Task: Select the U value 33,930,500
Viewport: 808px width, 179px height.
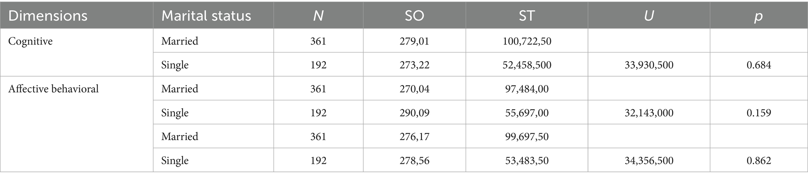Action: pyautogui.click(x=649, y=65)
